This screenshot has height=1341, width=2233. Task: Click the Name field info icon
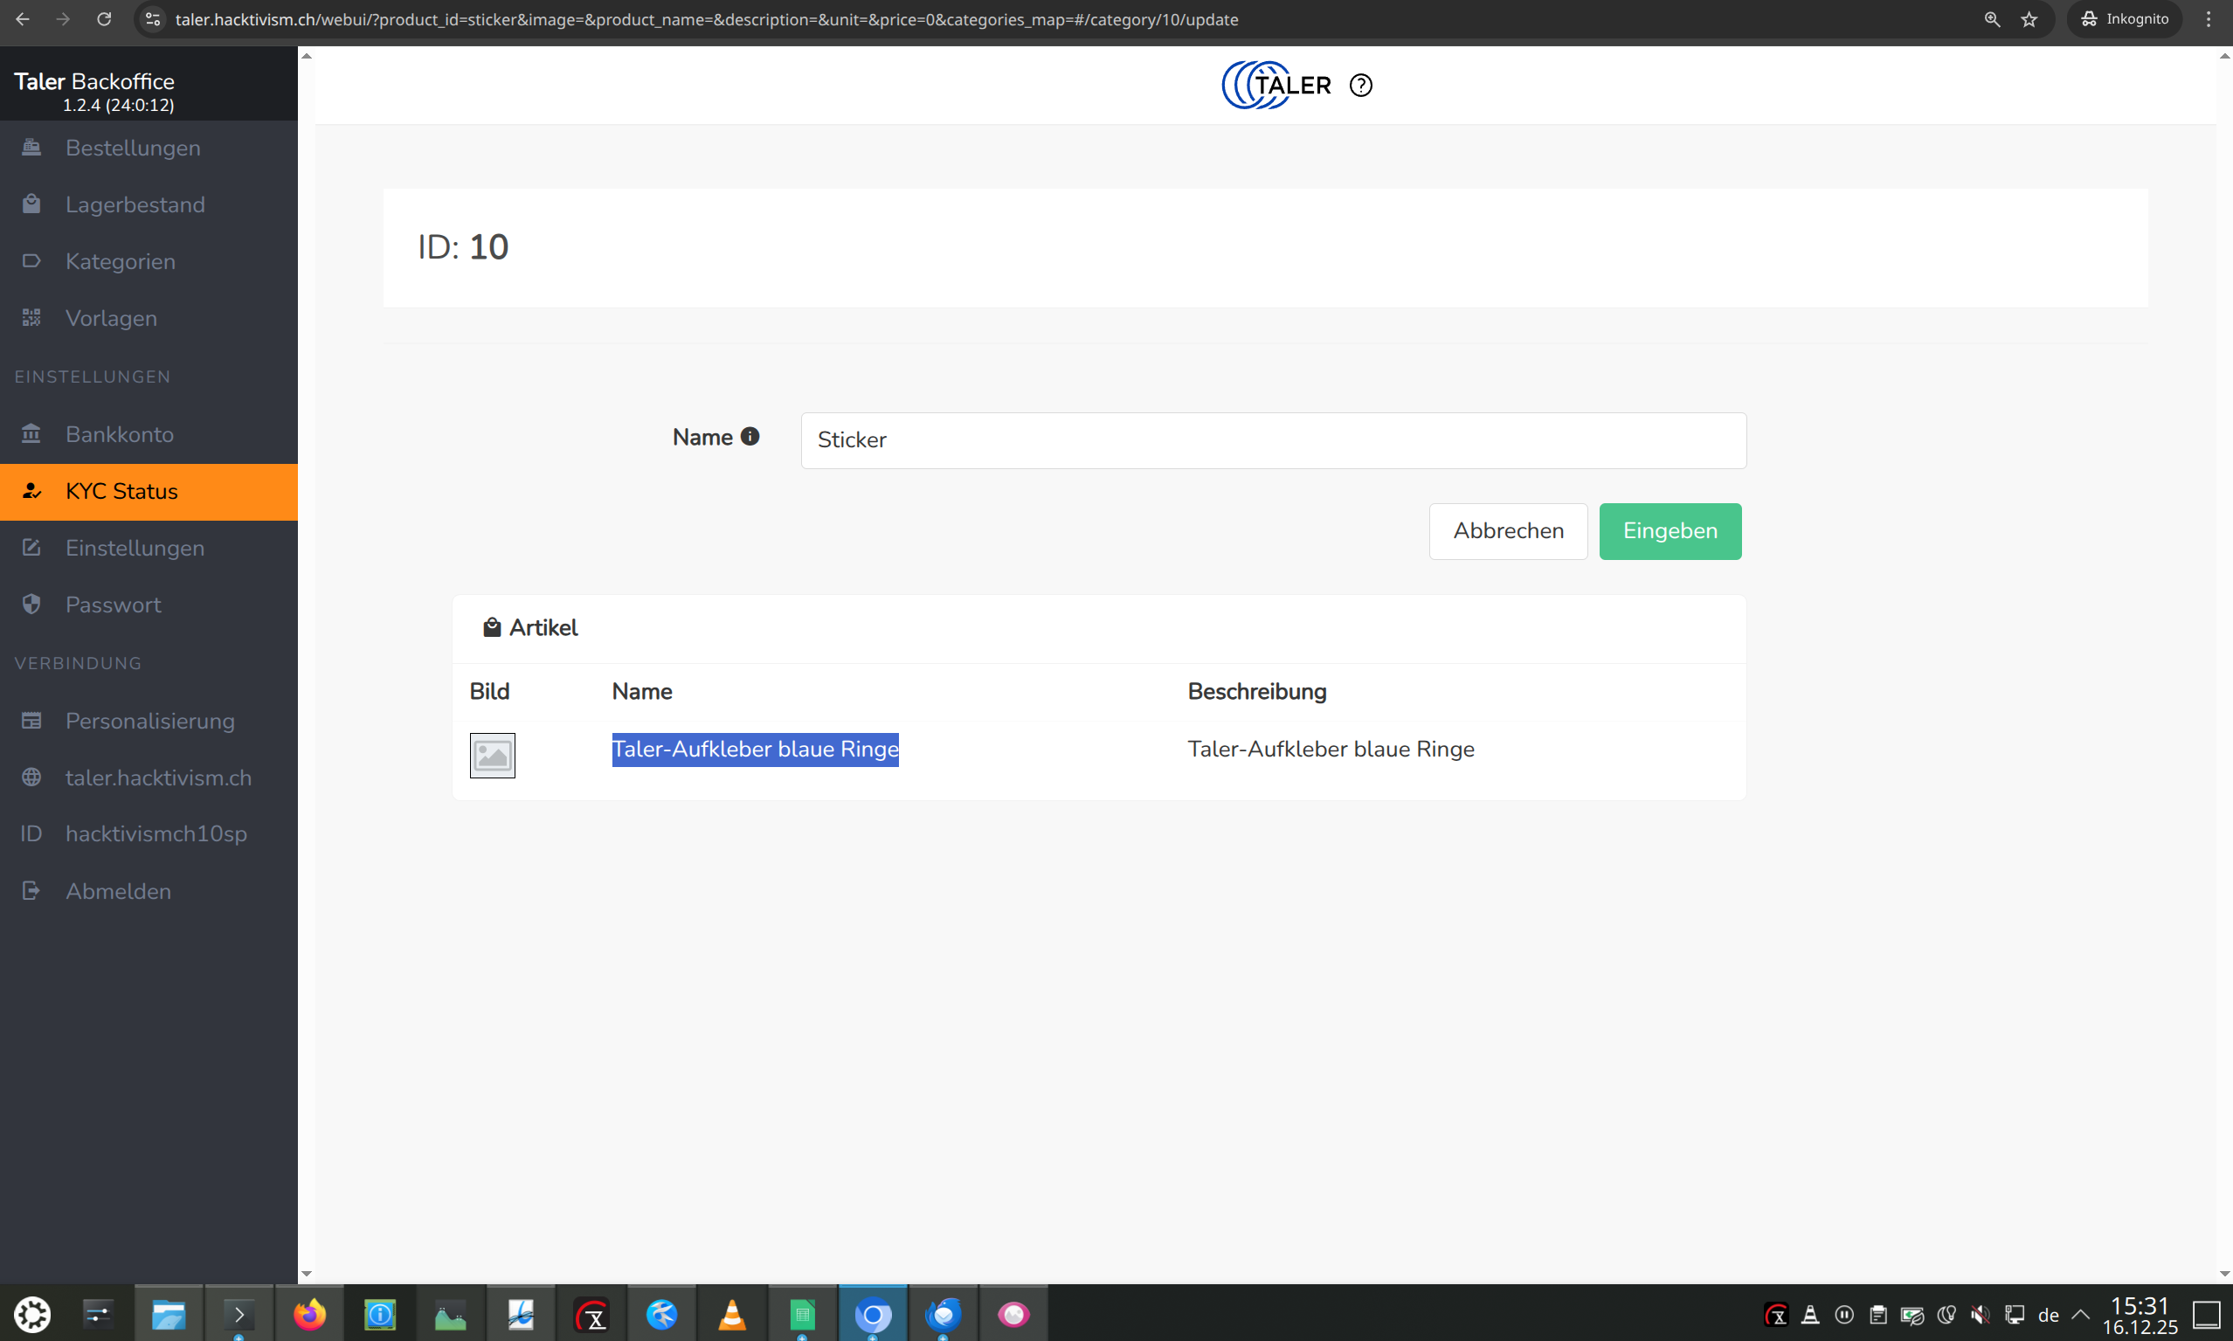pyautogui.click(x=750, y=437)
